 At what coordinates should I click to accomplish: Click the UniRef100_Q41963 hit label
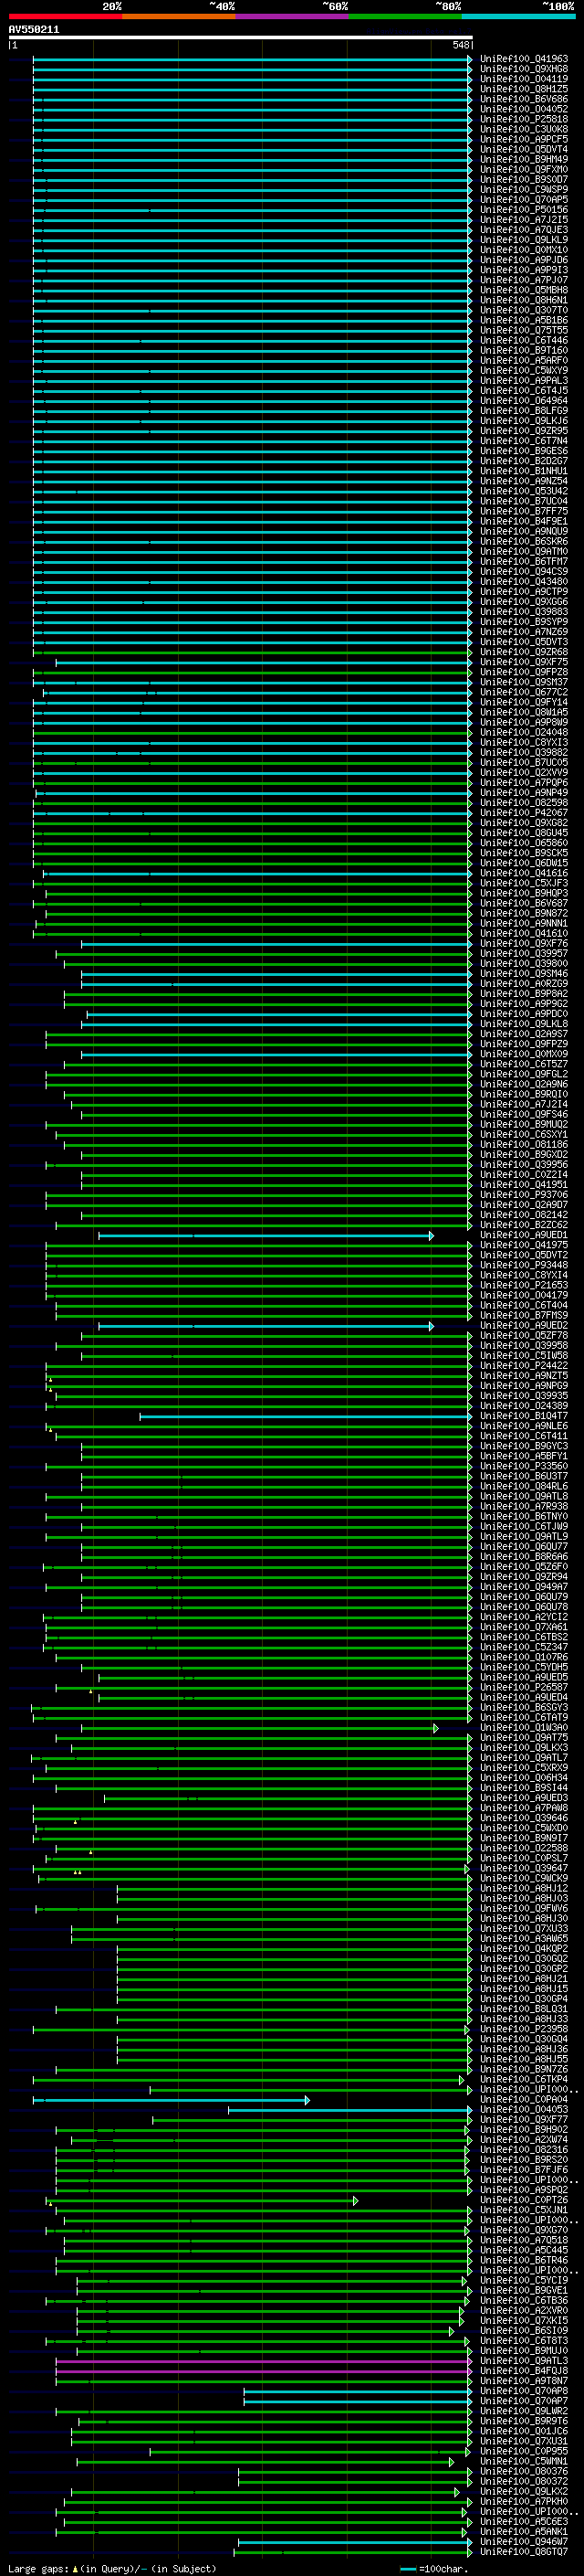coord(524,59)
